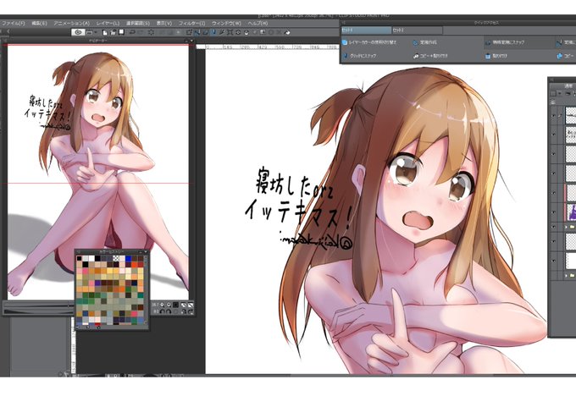The width and height of the screenshot is (576, 407).
Task: Pick the white swatch in Color History top row
Action: tap(91, 258)
